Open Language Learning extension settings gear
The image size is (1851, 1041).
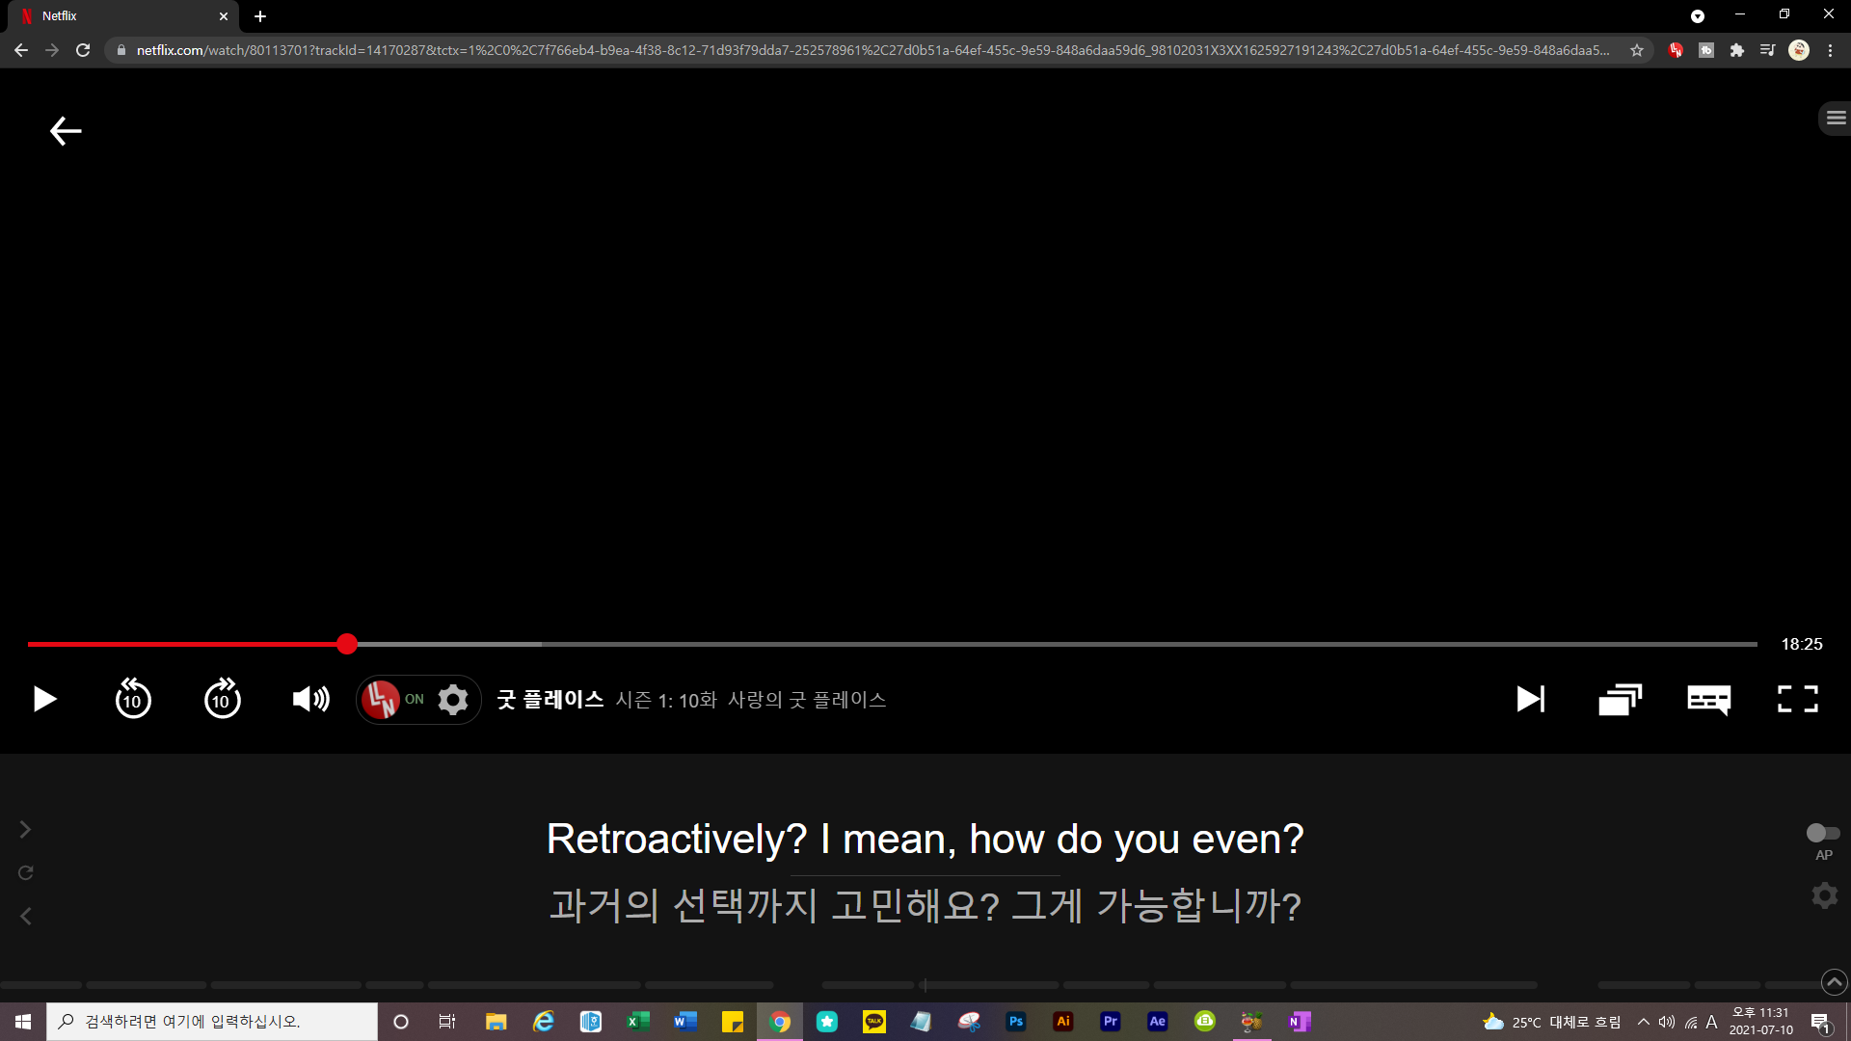(x=452, y=699)
